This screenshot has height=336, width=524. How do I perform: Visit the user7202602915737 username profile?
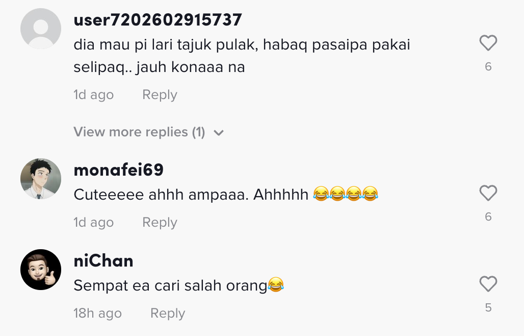coord(158,20)
